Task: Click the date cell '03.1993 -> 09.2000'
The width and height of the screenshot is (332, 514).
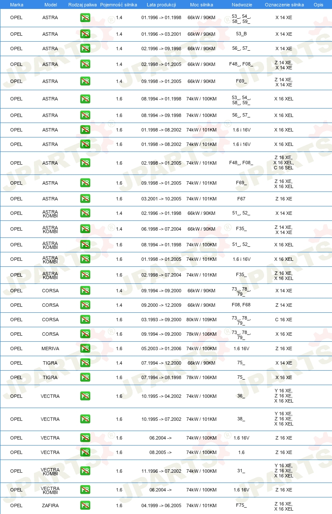Action: coord(161,320)
